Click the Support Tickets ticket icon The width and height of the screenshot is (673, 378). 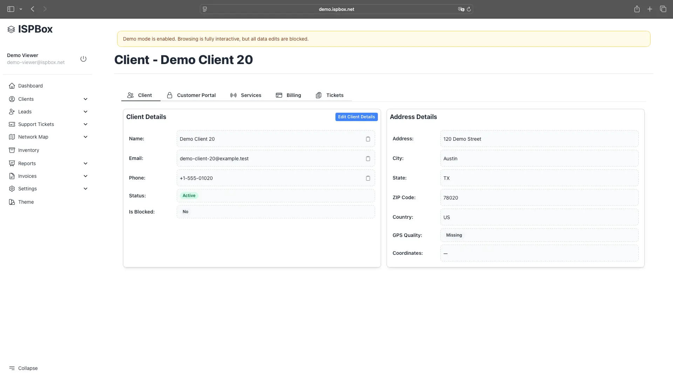click(12, 124)
